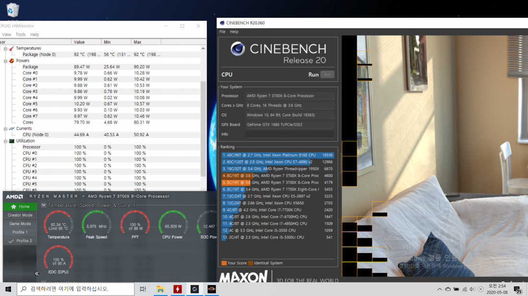Open the Recycle Bin desktop icon
This screenshot has height=296, width=528.
click(12, 10)
